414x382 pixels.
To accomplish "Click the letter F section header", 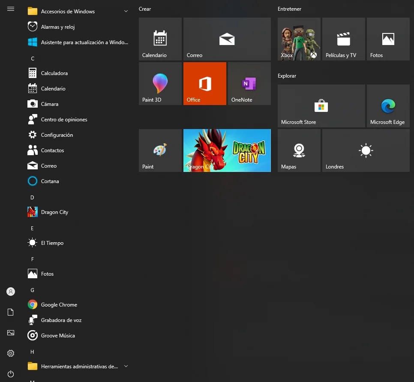I will (x=33, y=259).
